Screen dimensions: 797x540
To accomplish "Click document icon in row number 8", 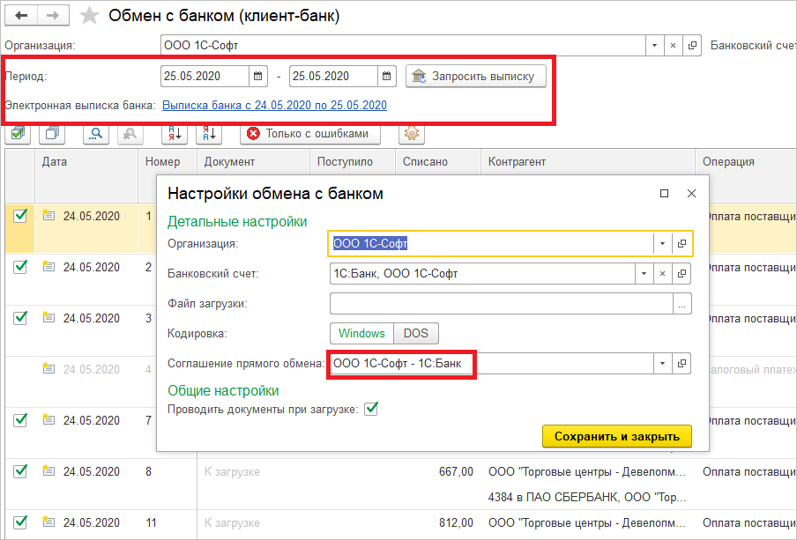I will point(48,471).
